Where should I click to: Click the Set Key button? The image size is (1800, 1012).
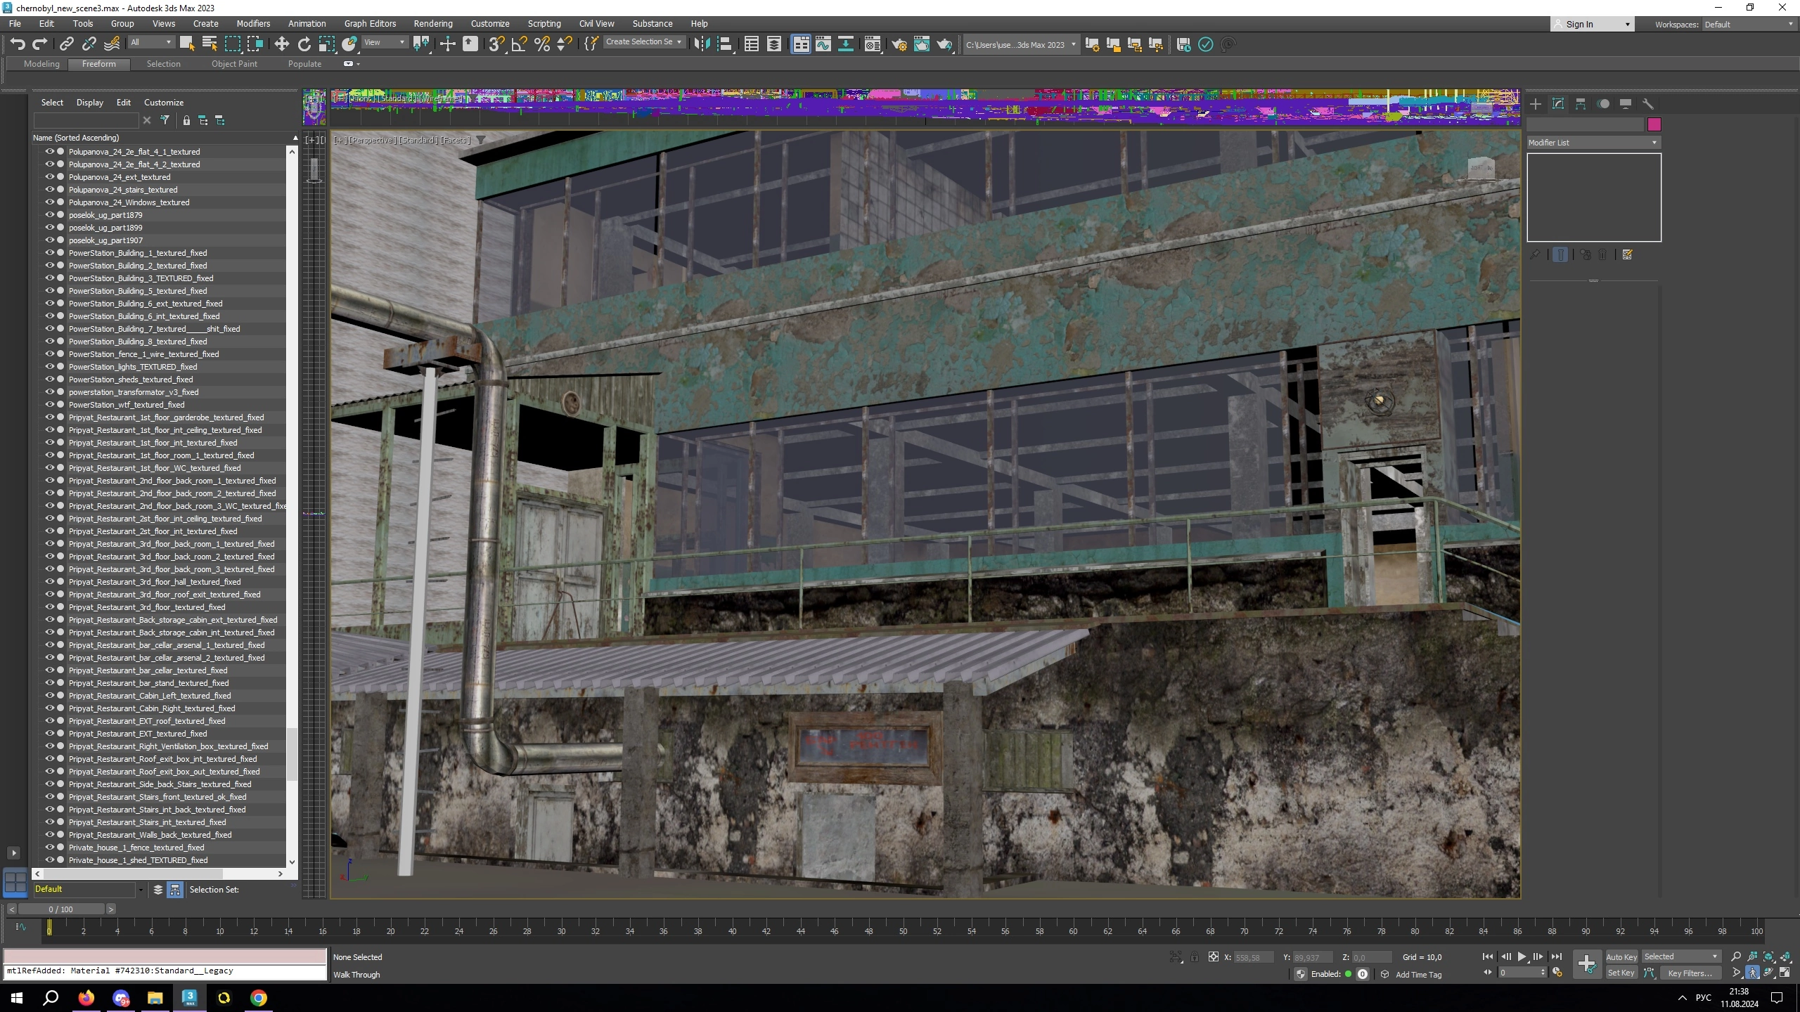(x=1621, y=973)
